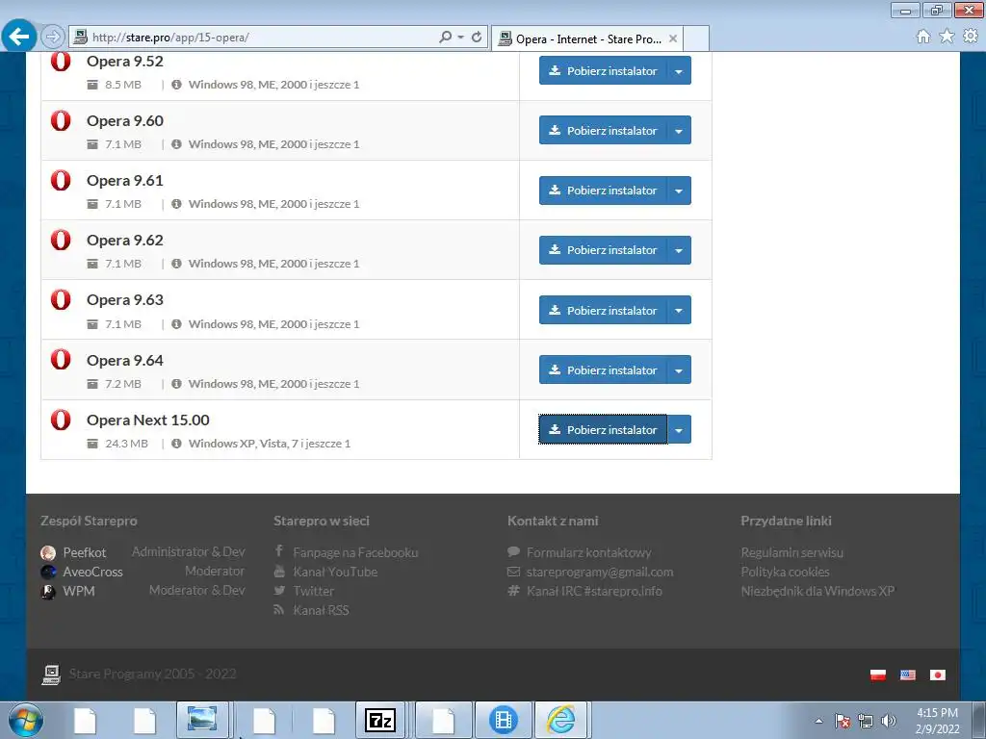Image resolution: width=986 pixels, height=739 pixels.
Task: Click the Opera 9.64 logo icon
Action: pyautogui.click(x=61, y=360)
